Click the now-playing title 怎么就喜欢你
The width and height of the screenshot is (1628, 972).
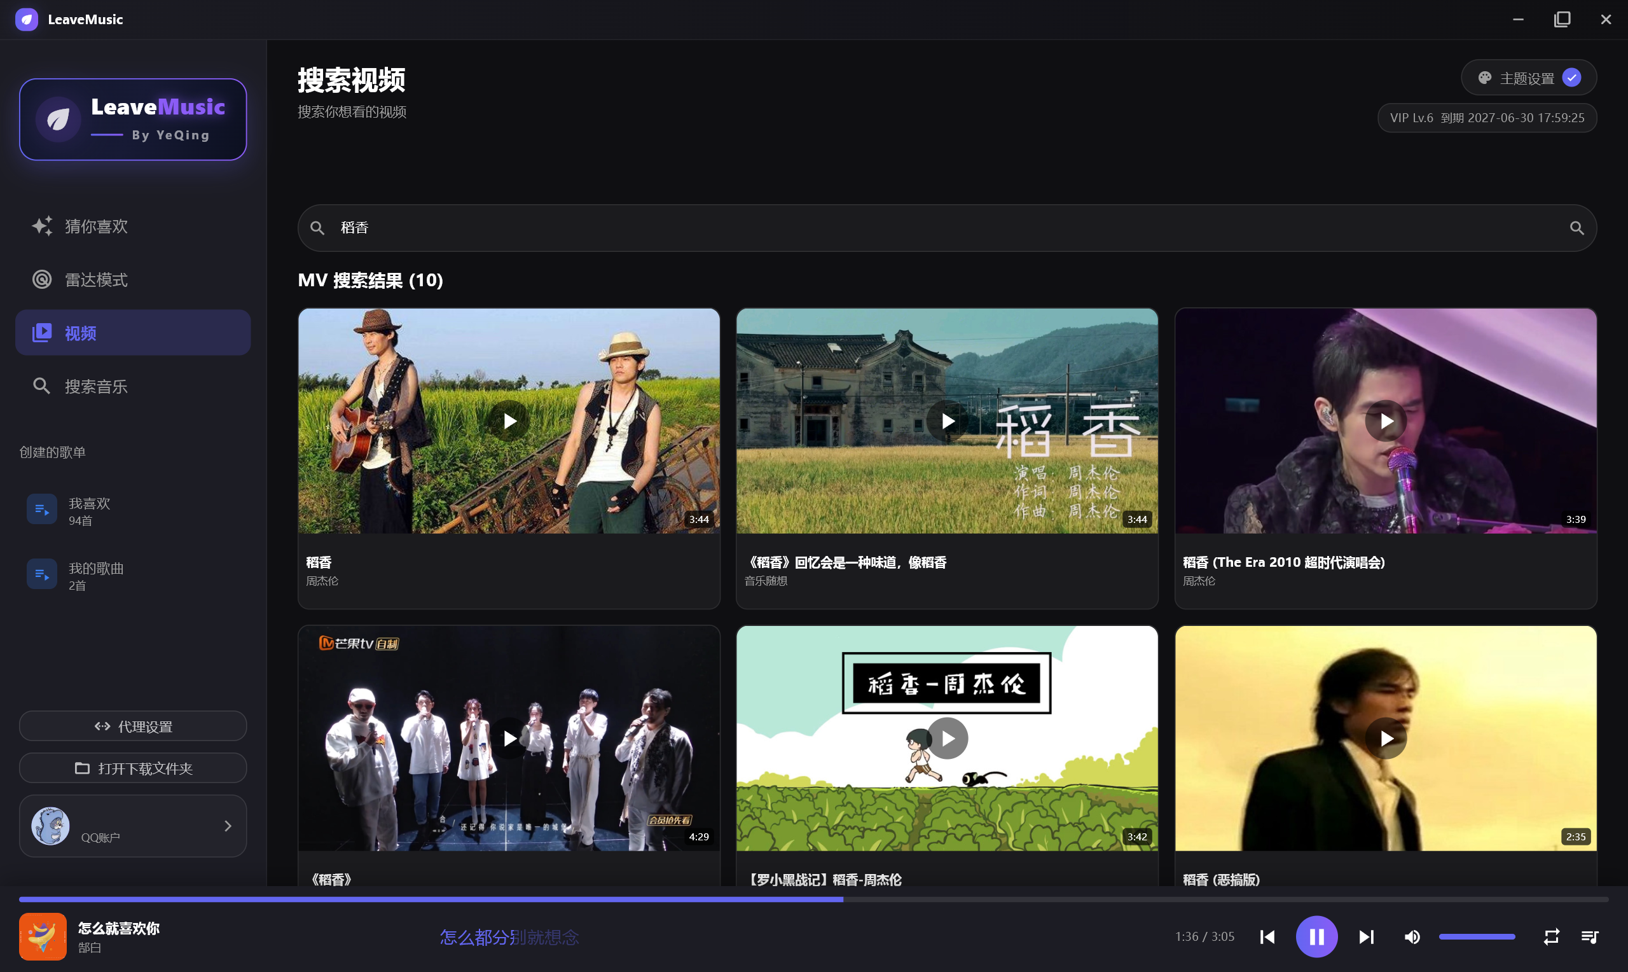(x=118, y=928)
